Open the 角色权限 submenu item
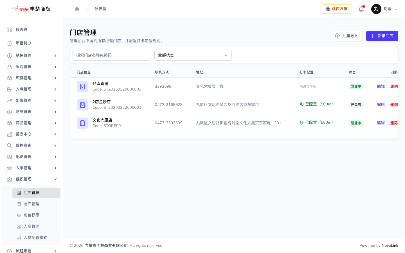The width and height of the screenshot is (405, 253). click(36, 215)
